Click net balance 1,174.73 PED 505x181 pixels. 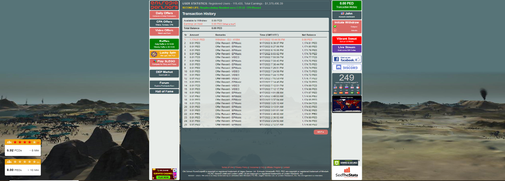[309, 71]
